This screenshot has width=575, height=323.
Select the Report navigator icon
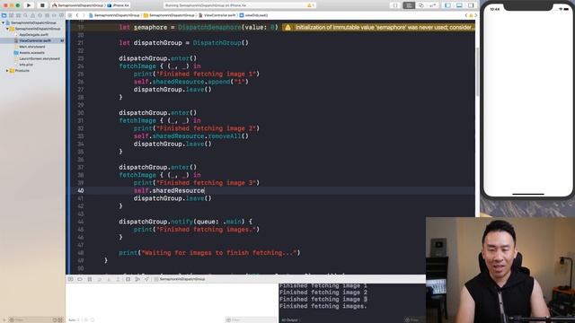pos(61,15)
